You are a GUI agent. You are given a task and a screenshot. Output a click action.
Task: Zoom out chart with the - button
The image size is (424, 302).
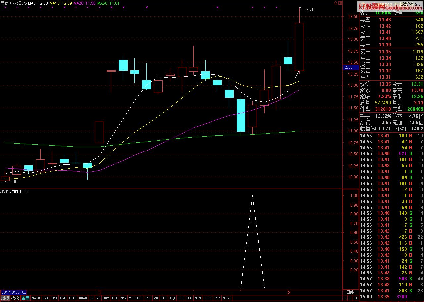(x=350, y=298)
